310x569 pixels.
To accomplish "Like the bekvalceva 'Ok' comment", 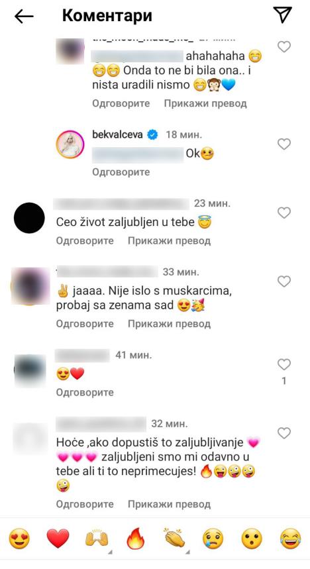I will point(284,144).
